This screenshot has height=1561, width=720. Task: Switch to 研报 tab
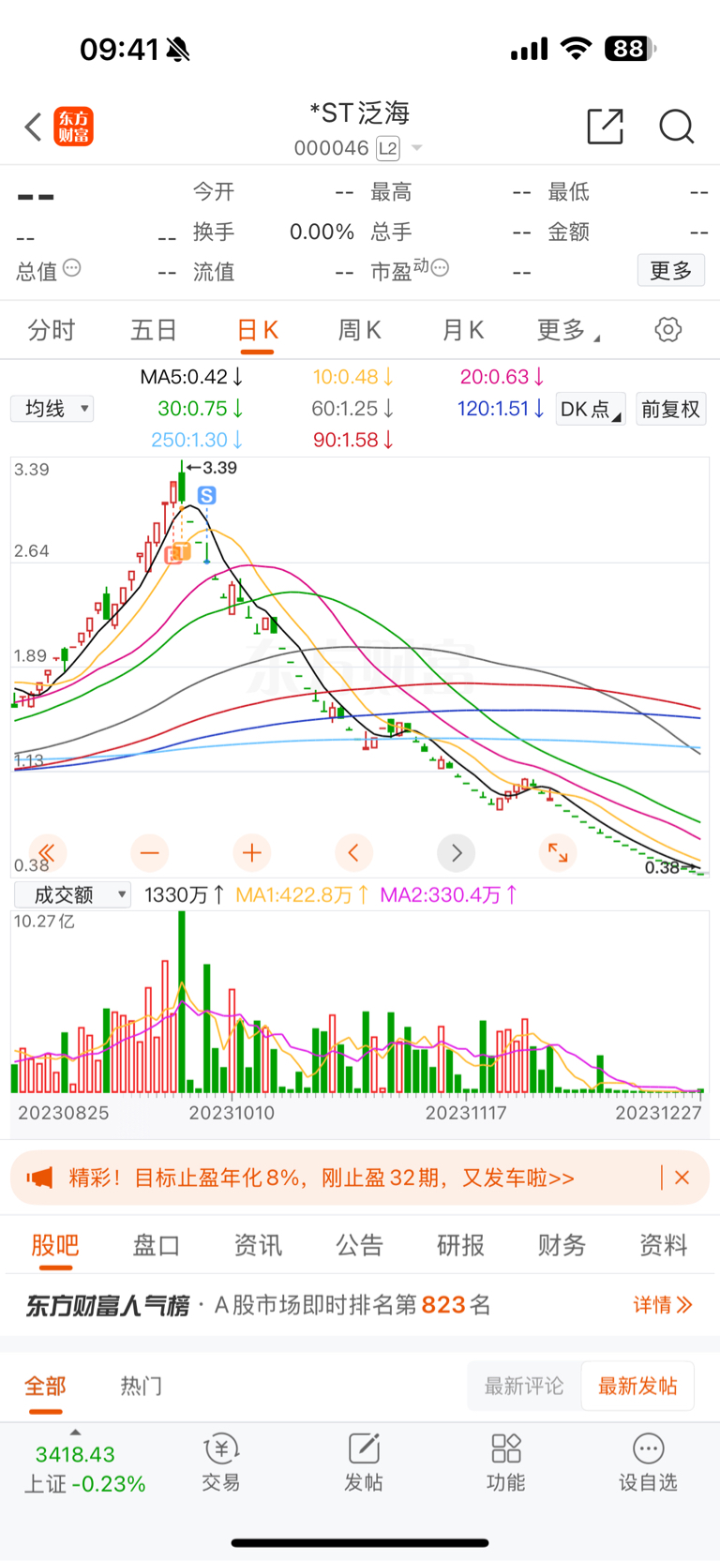(x=460, y=1245)
